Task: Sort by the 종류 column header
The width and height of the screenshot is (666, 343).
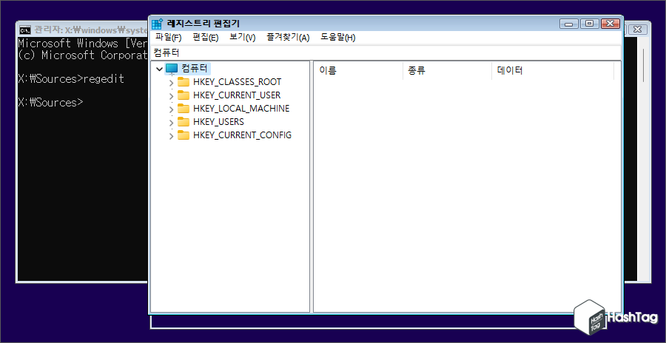Action: coord(447,71)
